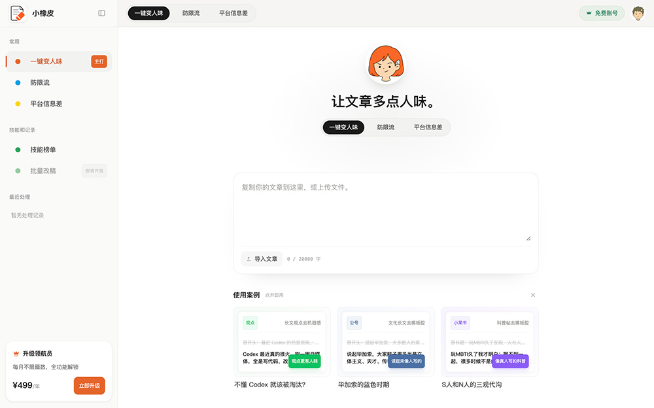Open the 毕加索的蓝色时期 example card
The width and height of the screenshot is (654, 408).
point(386,348)
